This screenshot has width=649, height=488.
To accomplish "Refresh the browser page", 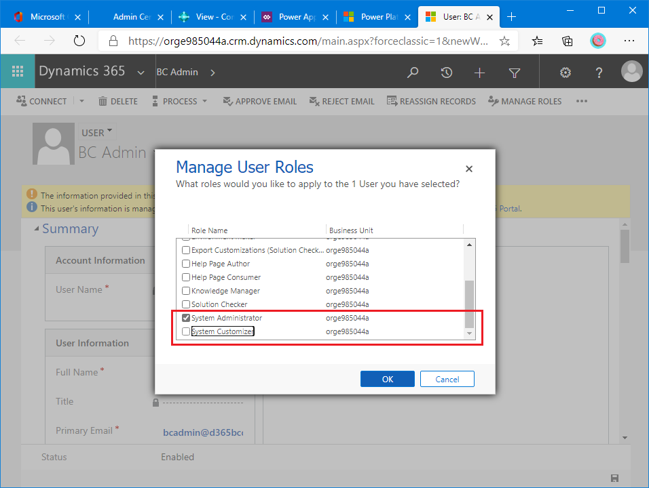I will click(x=79, y=41).
